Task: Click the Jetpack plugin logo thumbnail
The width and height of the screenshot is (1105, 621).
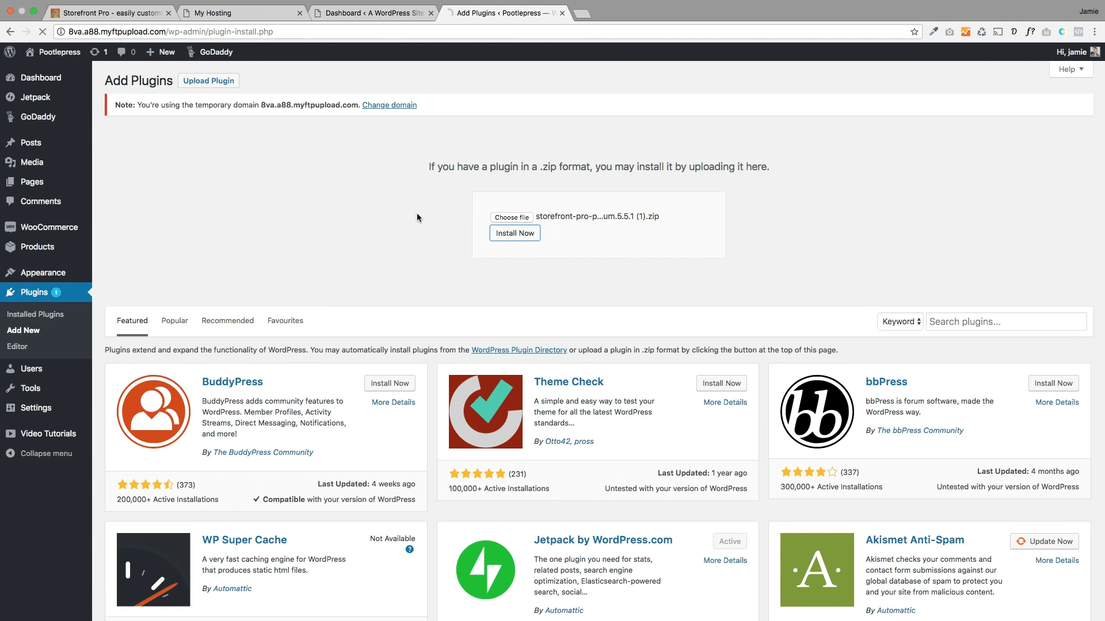Action: [x=486, y=570]
